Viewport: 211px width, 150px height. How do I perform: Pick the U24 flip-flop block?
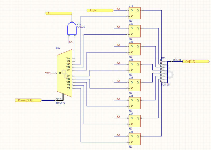click(x=134, y=67)
